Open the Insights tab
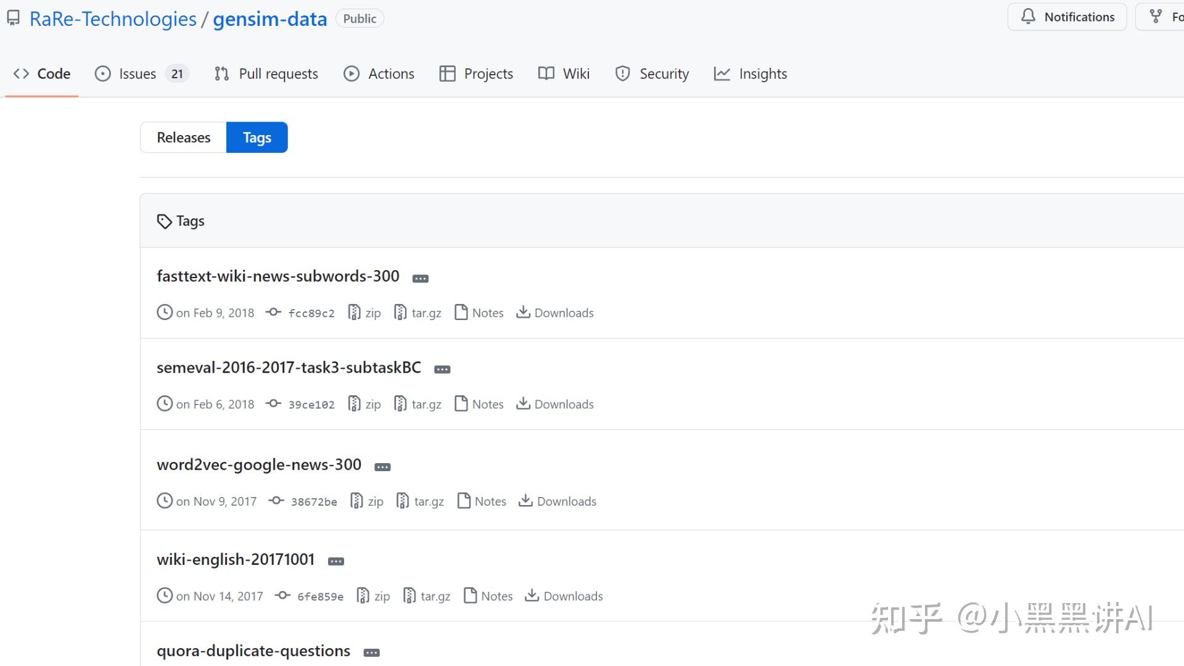 pos(763,73)
